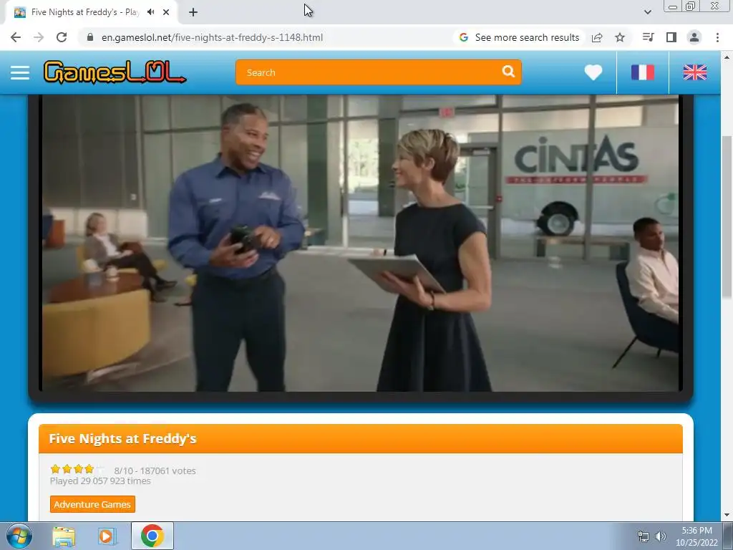733x550 pixels.
Task: Open a new tab with plus button
Action: [x=193, y=12]
